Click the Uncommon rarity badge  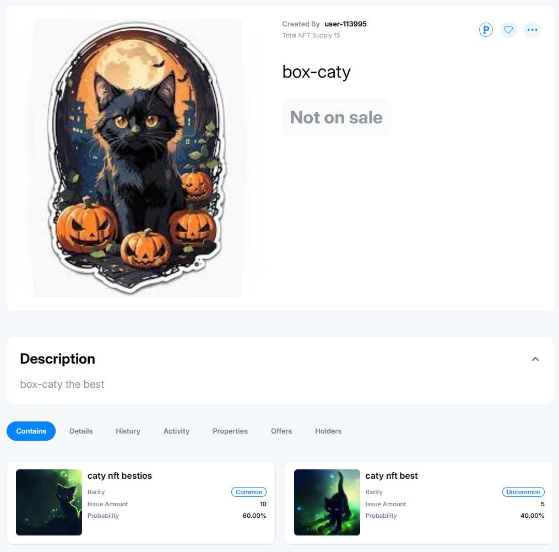pos(523,492)
